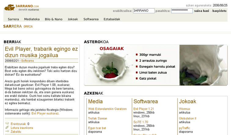The height and width of the screenshot is (135, 231).
Task: Open Erantzunak comments link
Action: click(x=19, y=124)
